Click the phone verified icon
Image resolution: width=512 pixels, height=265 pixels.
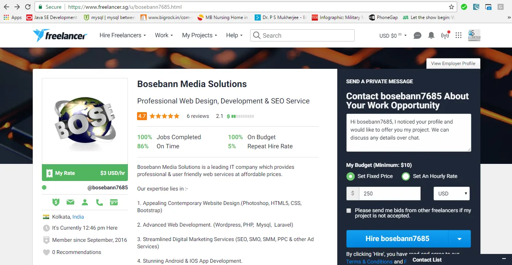pos(99,202)
